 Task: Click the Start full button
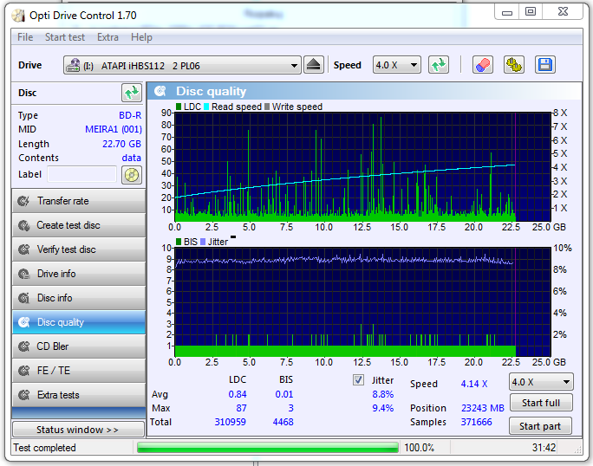click(541, 403)
